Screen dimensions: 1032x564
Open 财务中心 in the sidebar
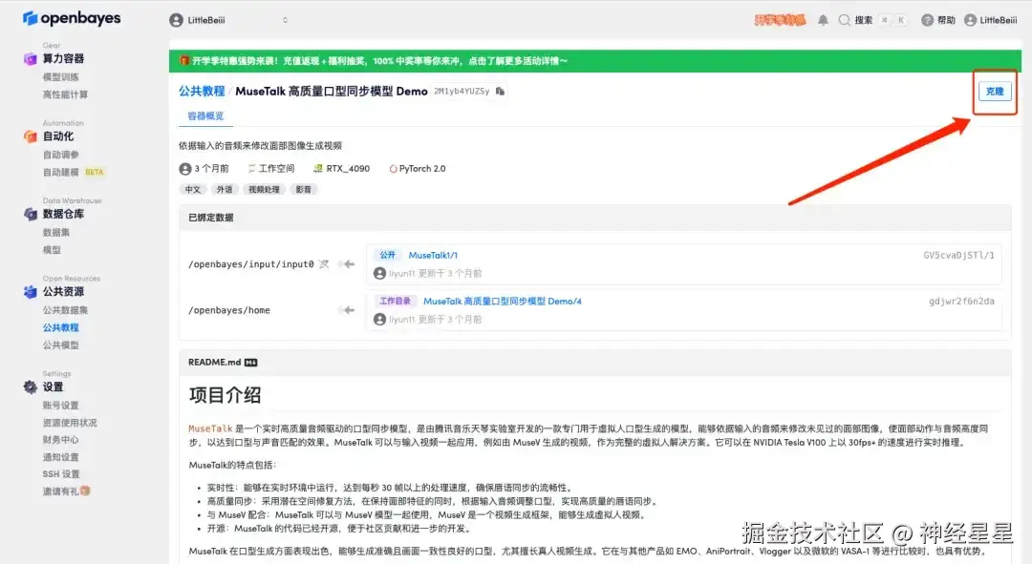tap(60, 440)
